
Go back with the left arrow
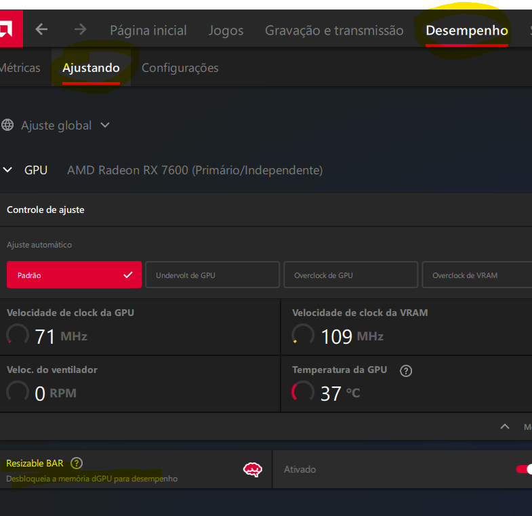(41, 29)
